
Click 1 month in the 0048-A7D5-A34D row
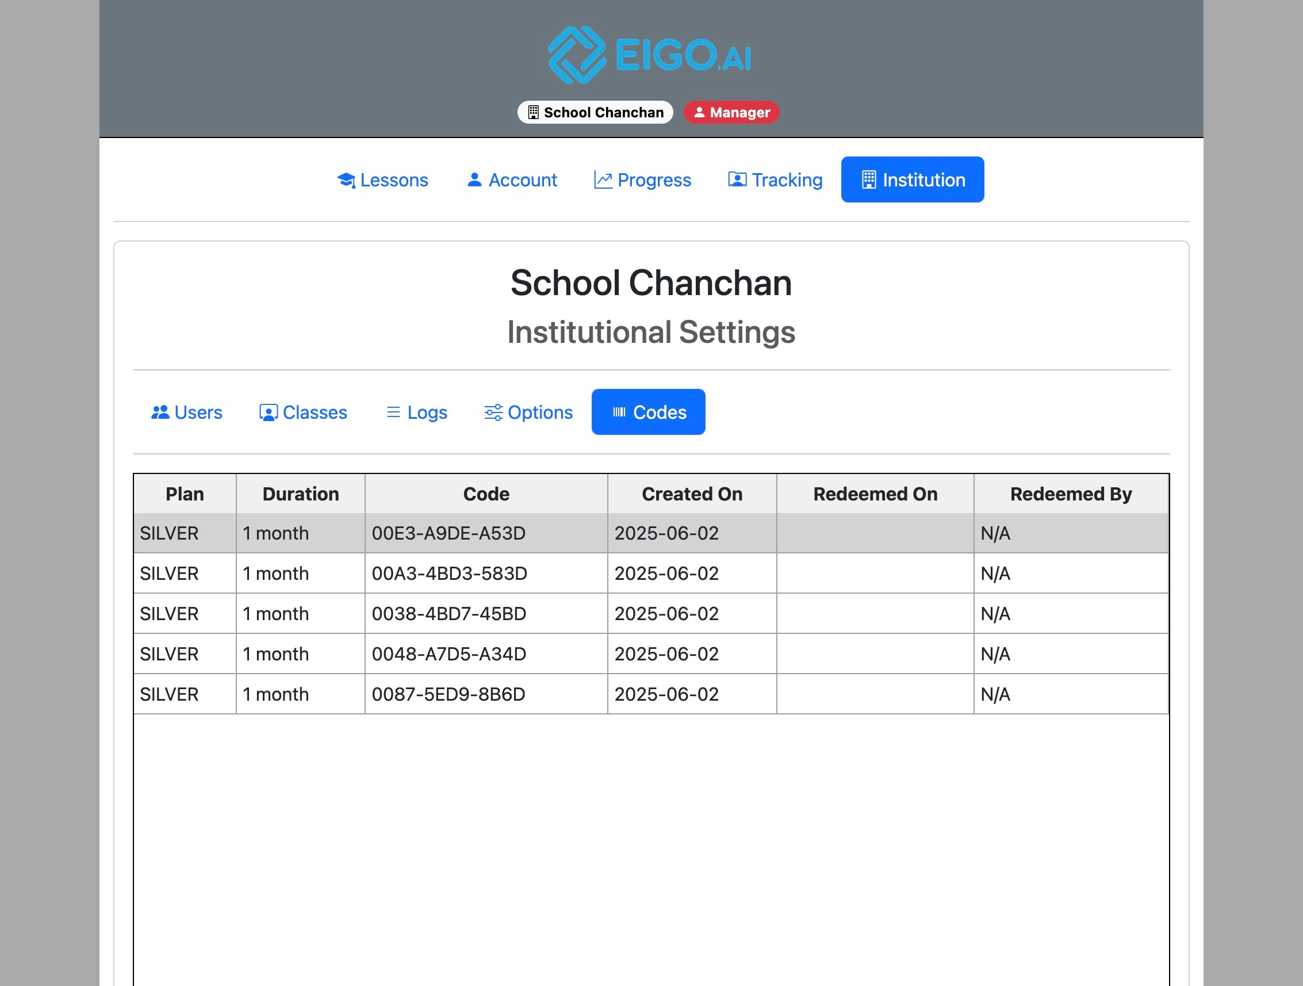click(x=275, y=654)
